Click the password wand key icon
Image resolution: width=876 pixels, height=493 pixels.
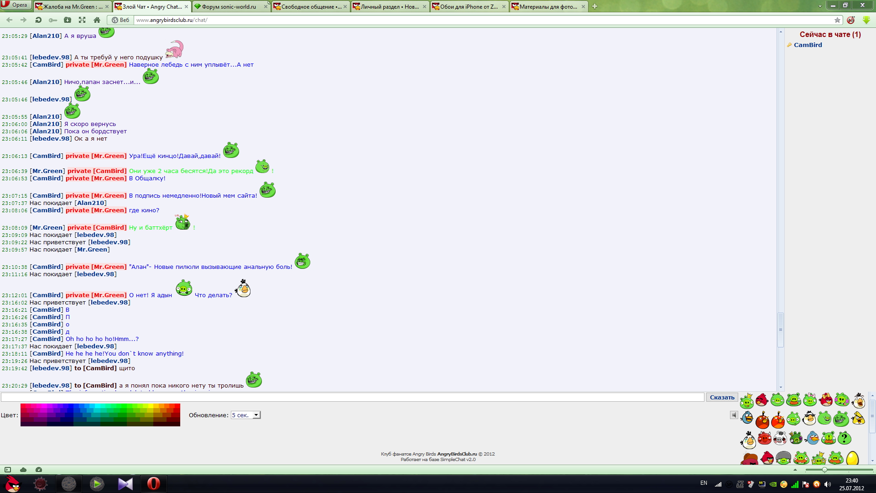tap(53, 20)
